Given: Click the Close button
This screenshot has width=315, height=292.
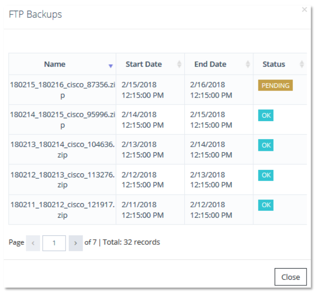Looking at the screenshot, I should (x=290, y=277).
